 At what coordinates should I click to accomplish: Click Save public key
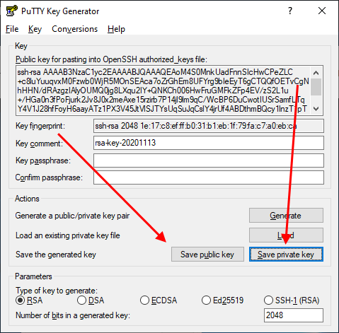pyautogui.click(x=207, y=255)
